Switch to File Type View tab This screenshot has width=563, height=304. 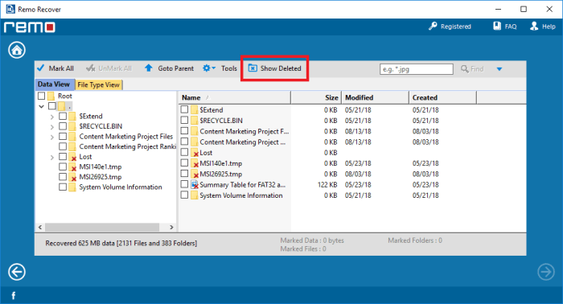pos(99,84)
